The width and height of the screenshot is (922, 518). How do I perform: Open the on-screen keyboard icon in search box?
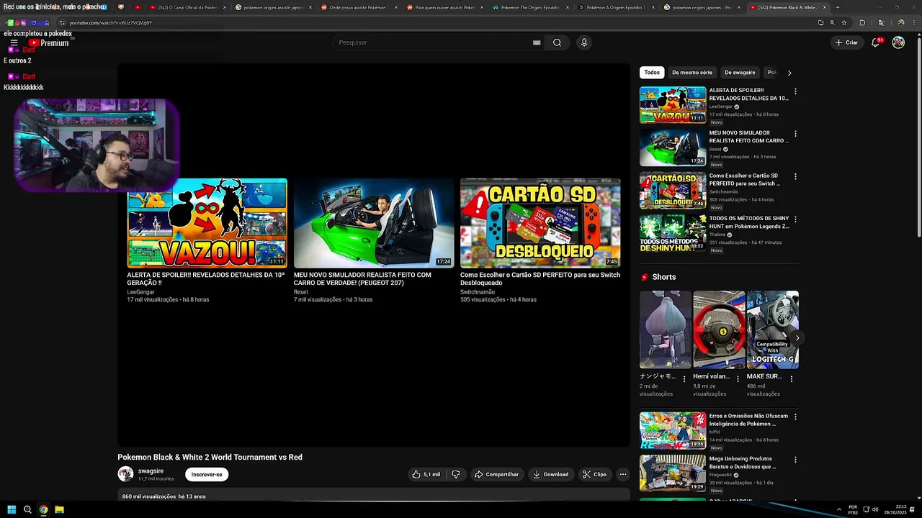[537, 42]
